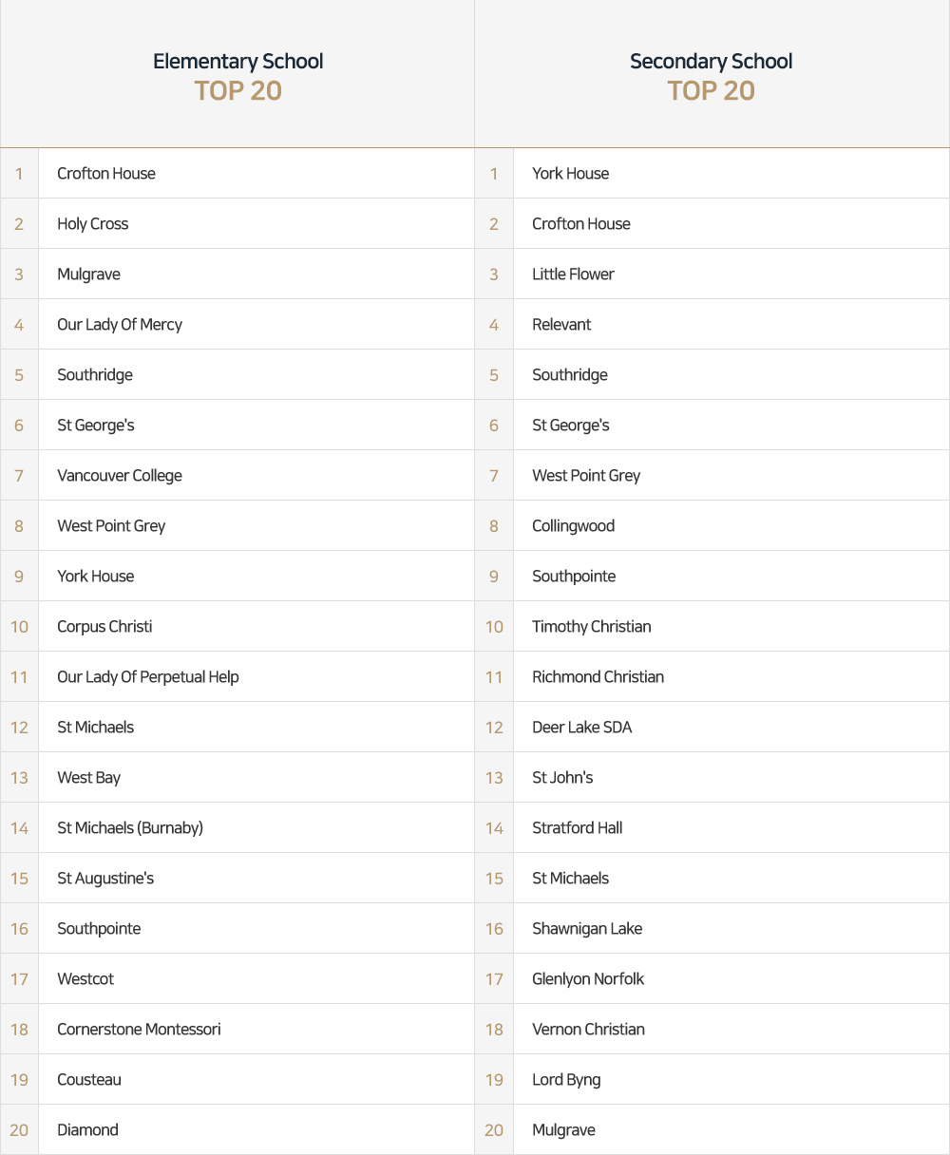The image size is (950, 1155).
Task: Select Shawnigan Lake school
Action: click(587, 929)
